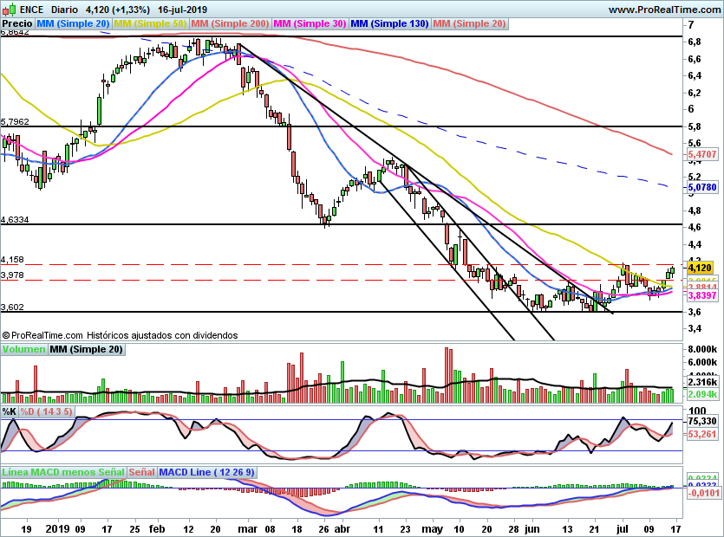Click the 'may' marker on the date axis
The image size is (724, 537).
430,527
